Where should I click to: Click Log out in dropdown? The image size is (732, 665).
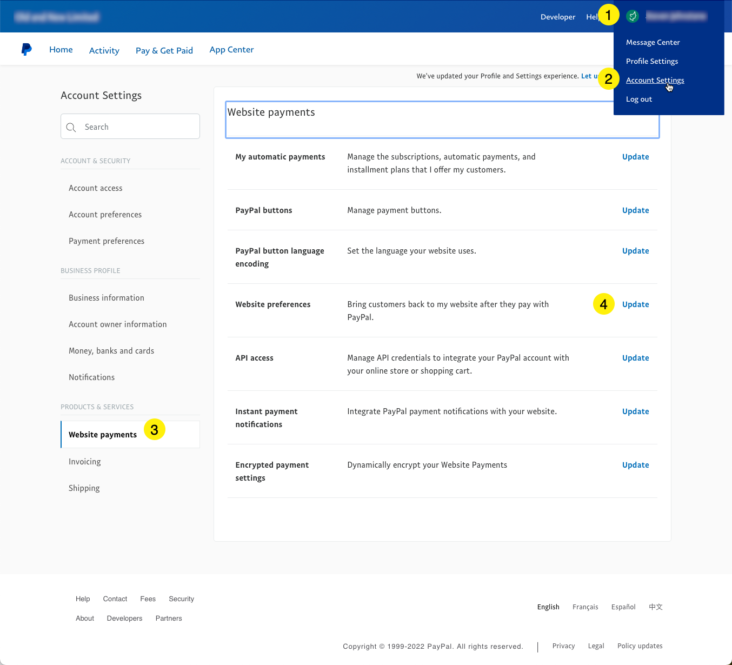click(639, 99)
